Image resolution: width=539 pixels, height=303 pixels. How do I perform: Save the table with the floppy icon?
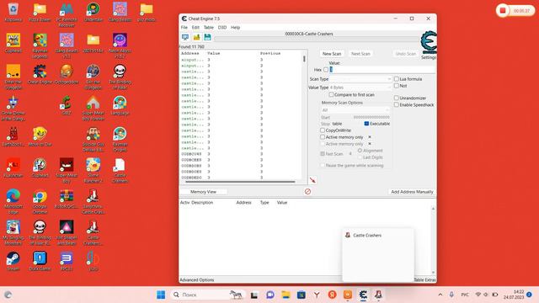[208, 37]
